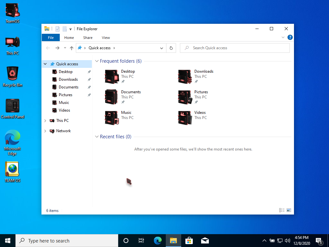The width and height of the screenshot is (329, 247).
Task: Click File Explorer on the taskbar
Action: coord(173,241)
